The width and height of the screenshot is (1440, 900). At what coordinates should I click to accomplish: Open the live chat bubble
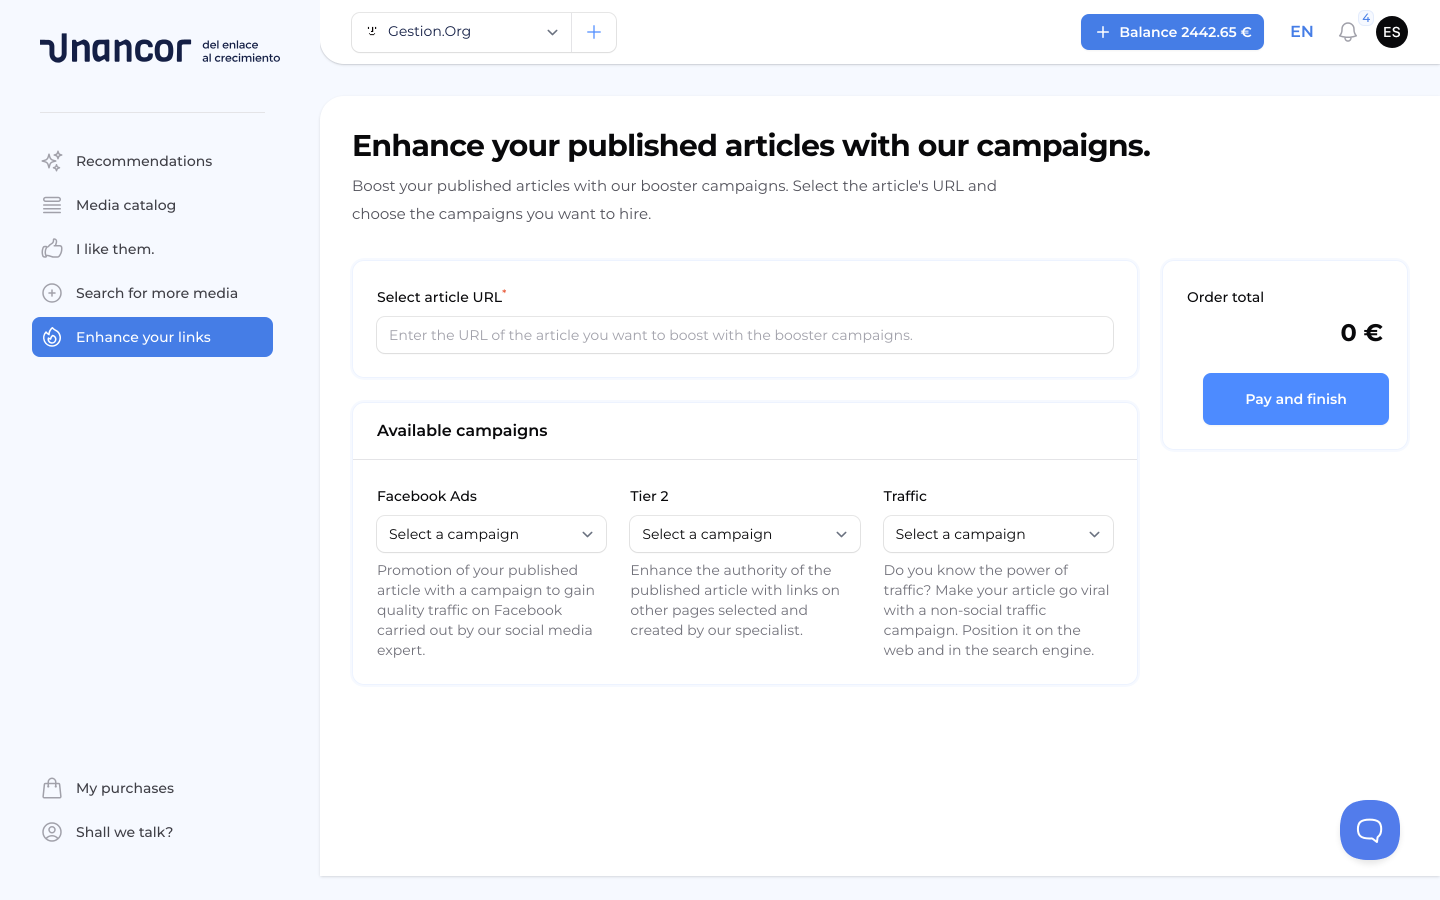point(1369,830)
